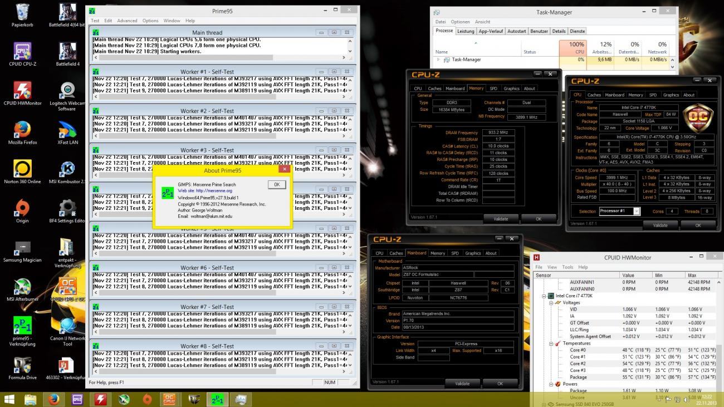
Task: Open Caches tab in the CPU-Z CPU window
Action: pyautogui.click(x=594, y=95)
